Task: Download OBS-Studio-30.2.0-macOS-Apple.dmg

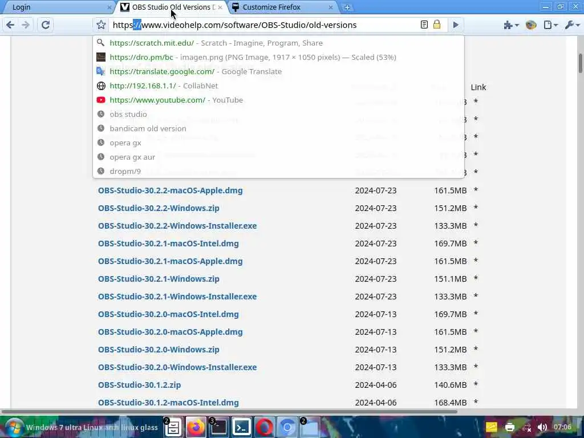Action: point(170,332)
